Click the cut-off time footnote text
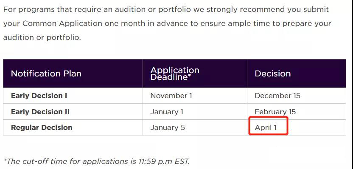The height and width of the screenshot is (169, 353). [x=97, y=161]
